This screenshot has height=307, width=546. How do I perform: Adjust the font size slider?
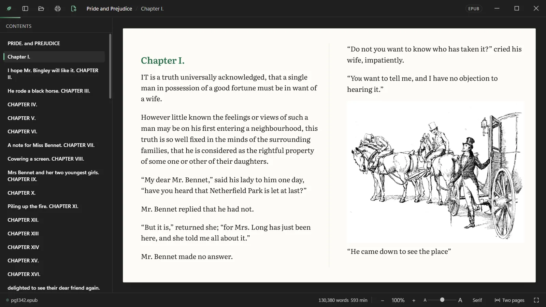click(442, 300)
